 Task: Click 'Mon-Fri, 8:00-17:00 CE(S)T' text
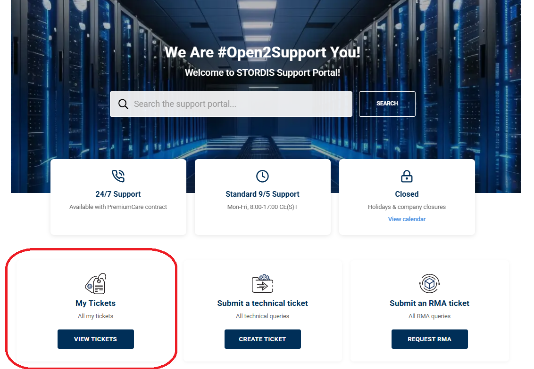(x=263, y=207)
